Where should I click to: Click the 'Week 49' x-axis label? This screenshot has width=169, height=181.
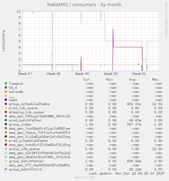[x=82, y=73]
